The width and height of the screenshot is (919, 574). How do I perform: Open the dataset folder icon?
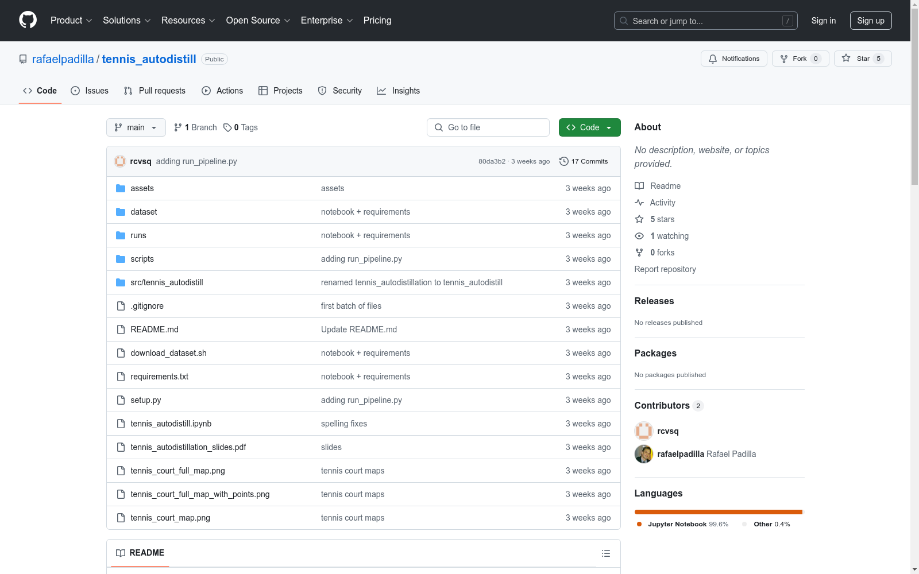tap(121, 212)
